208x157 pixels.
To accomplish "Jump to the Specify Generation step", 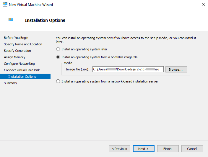I will point(17,51).
